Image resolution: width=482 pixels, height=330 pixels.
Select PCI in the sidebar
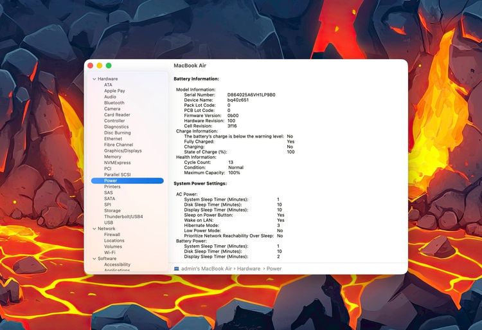click(x=107, y=169)
